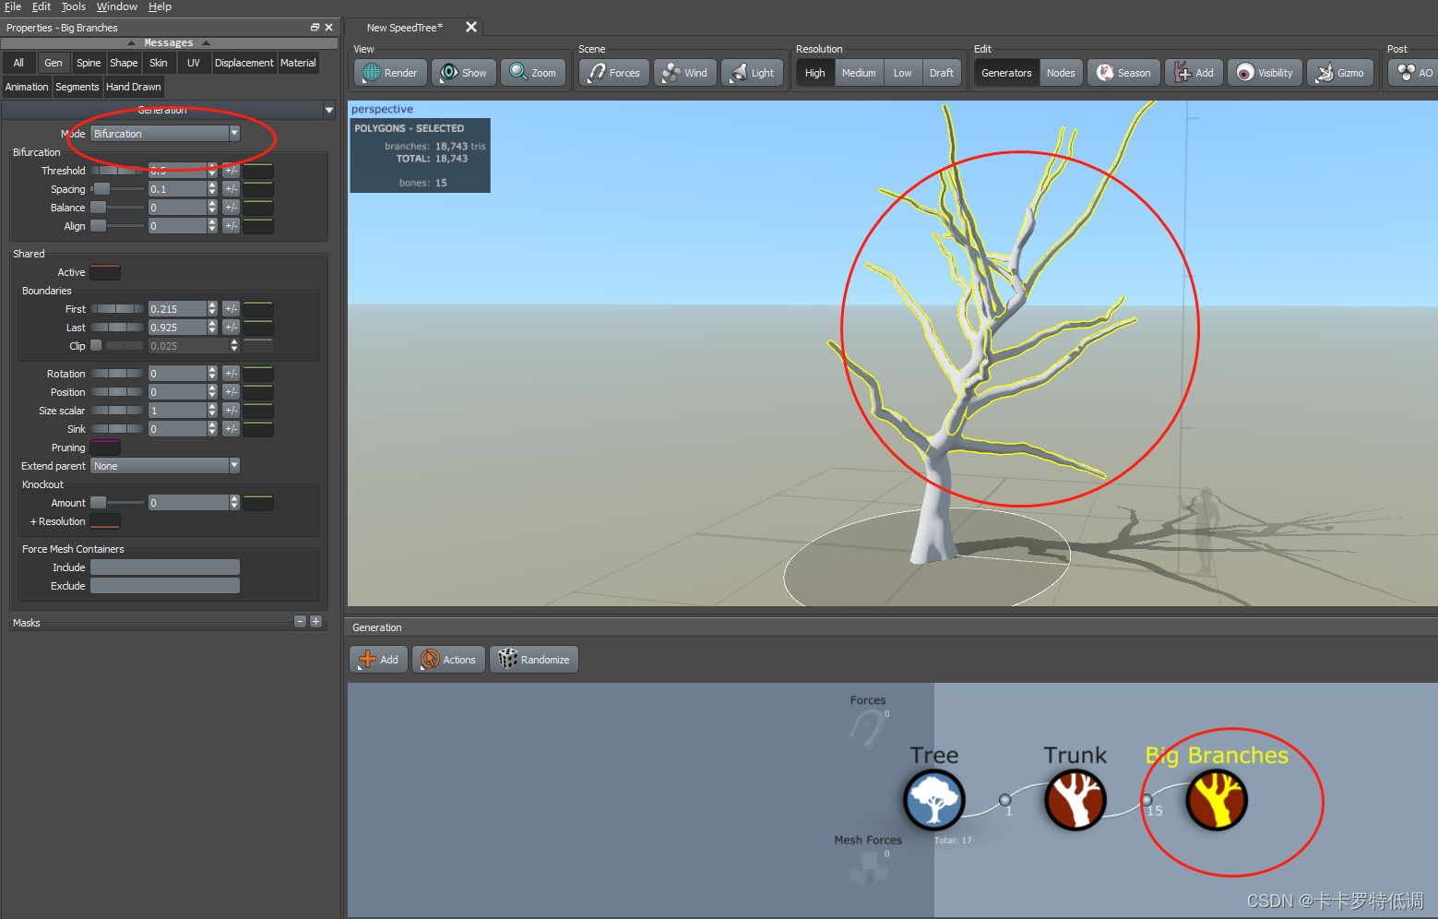Click the Show view button
The height and width of the screenshot is (919, 1438).
pos(464,73)
